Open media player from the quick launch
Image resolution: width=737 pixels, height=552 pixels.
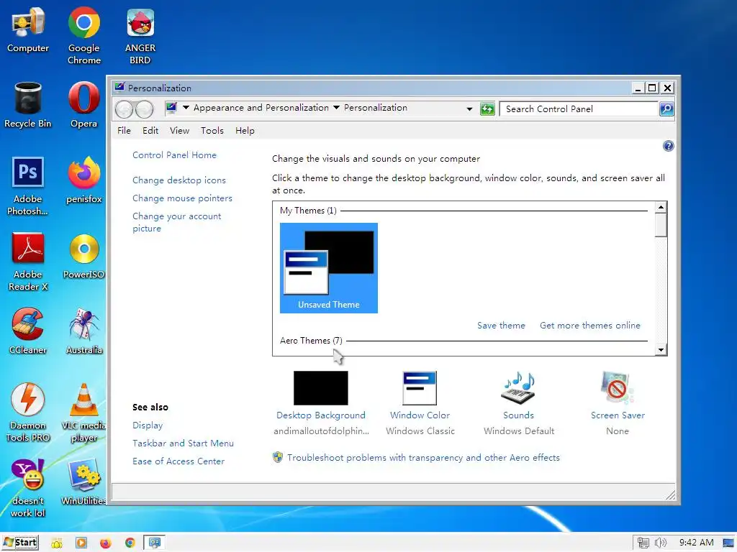81,543
